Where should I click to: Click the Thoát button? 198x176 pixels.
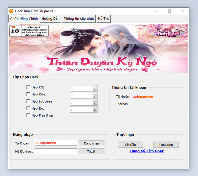tap(92, 151)
